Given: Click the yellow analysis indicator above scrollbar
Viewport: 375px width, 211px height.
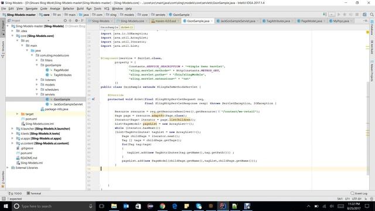Looking at the screenshot, I should 367,32.
